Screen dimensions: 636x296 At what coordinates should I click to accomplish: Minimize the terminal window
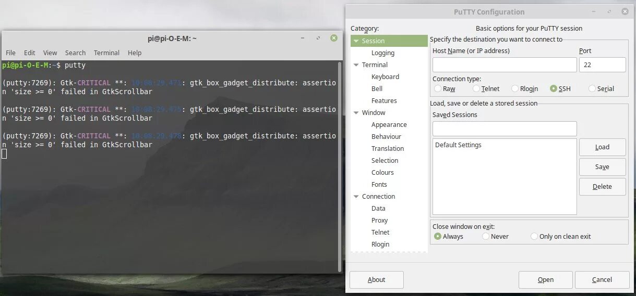[303, 38]
